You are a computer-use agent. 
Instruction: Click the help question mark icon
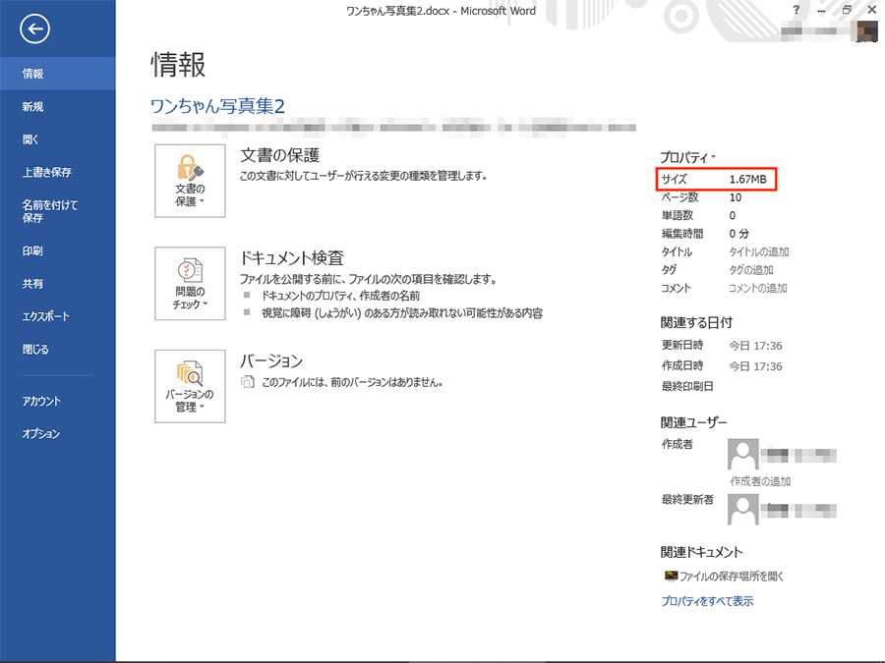[x=796, y=10]
